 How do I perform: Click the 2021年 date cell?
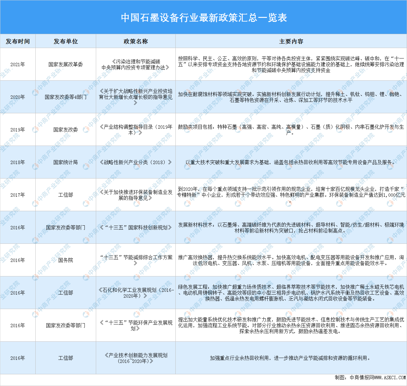pyautogui.click(x=18, y=64)
